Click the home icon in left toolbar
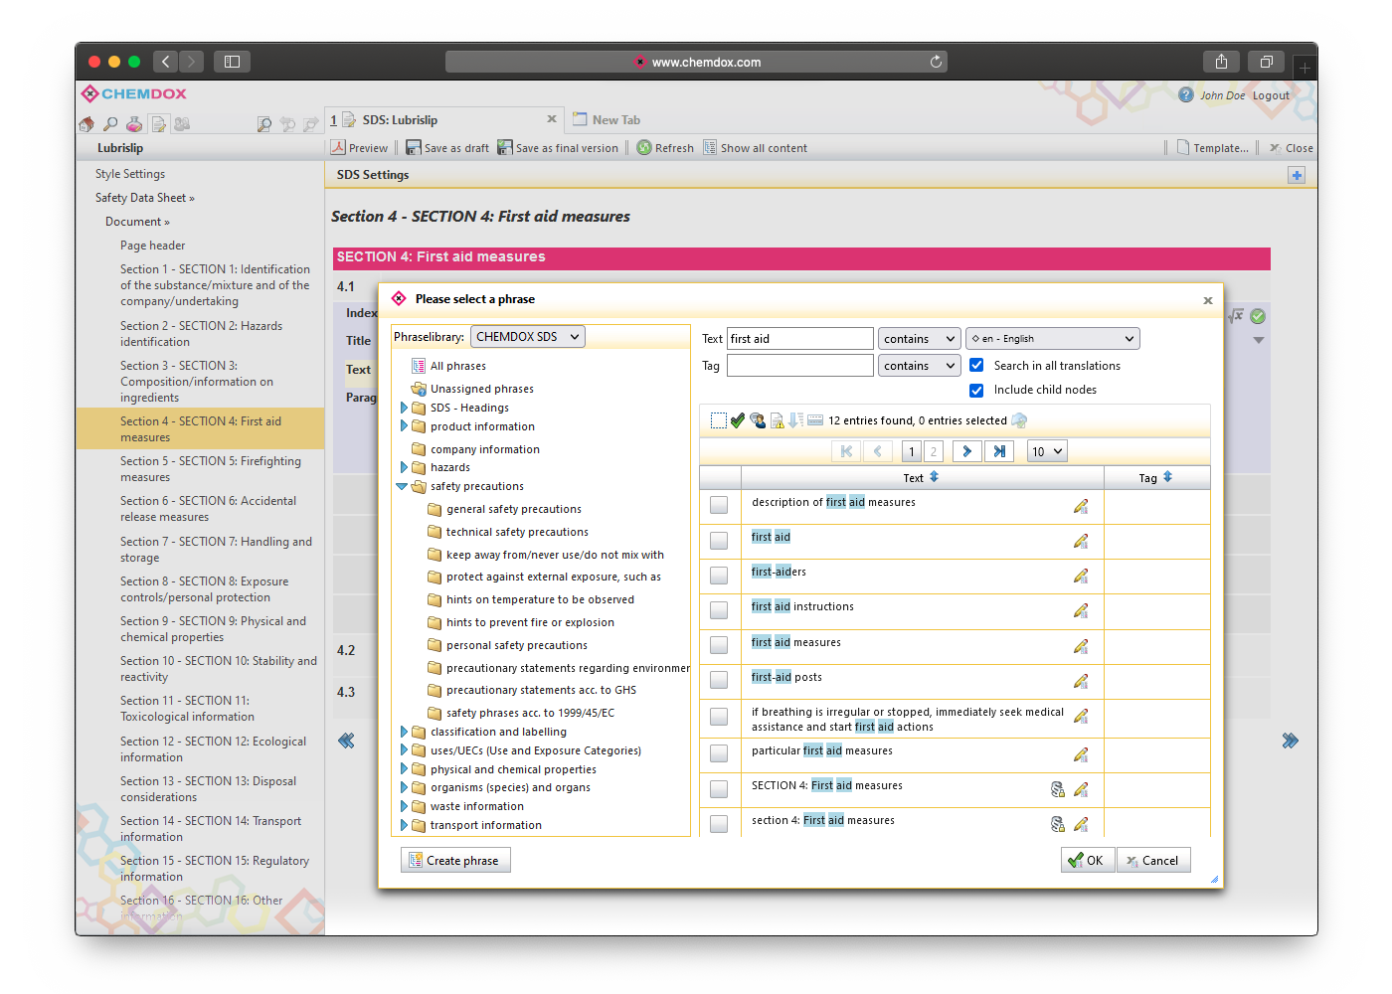Image resolution: width=1392 pixels, height=994 pixels. pos(87,124)
